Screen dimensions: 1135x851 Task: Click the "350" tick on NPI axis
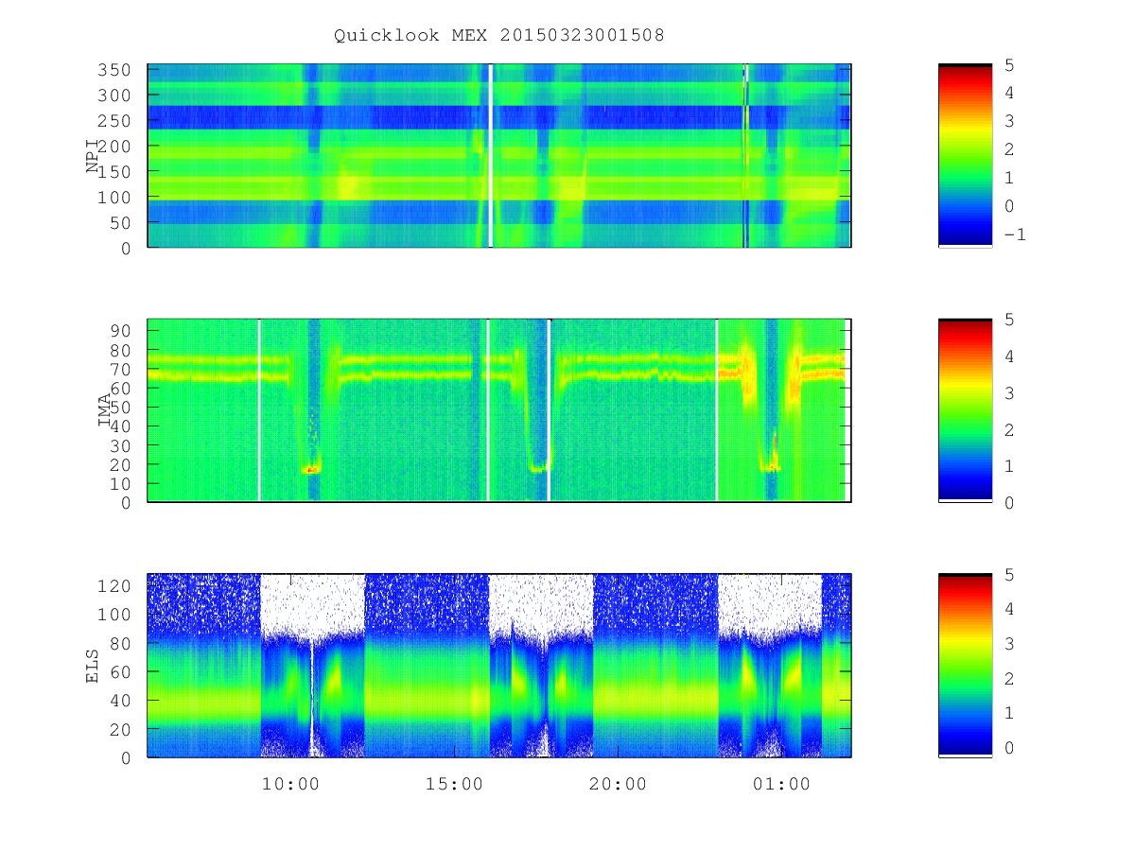pyautogui.click(x=115, y=71)
